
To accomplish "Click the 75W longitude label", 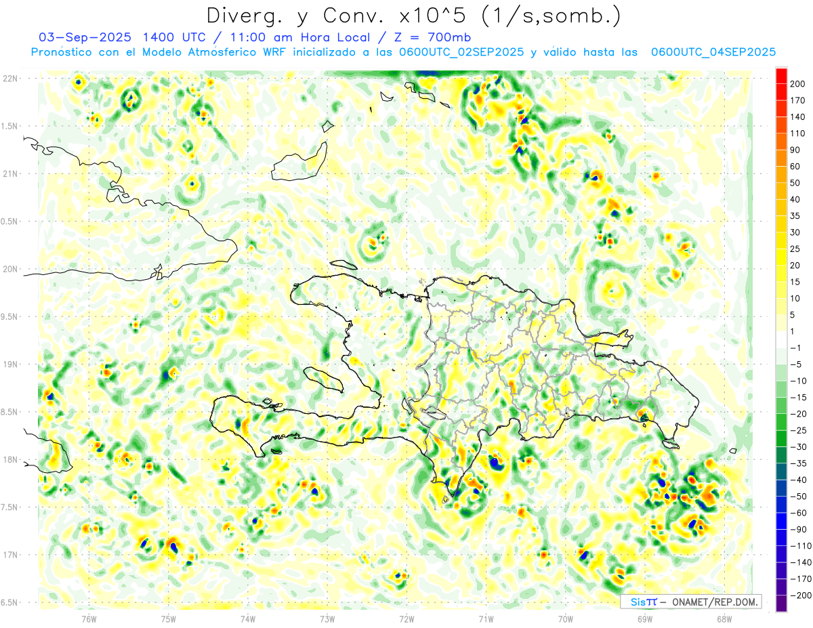I will pos(169,619).
